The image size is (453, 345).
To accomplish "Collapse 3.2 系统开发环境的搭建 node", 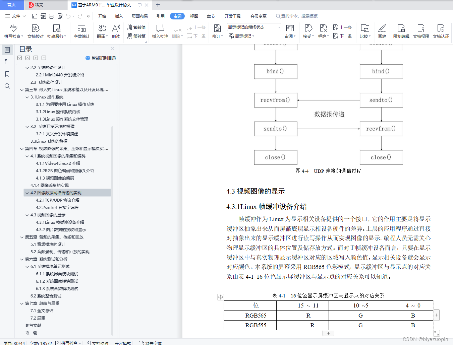I will tap(27, 127).
